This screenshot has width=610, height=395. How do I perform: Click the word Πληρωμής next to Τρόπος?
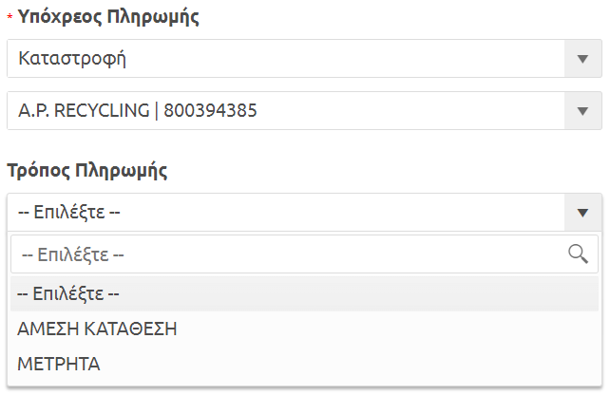point(118,171)
